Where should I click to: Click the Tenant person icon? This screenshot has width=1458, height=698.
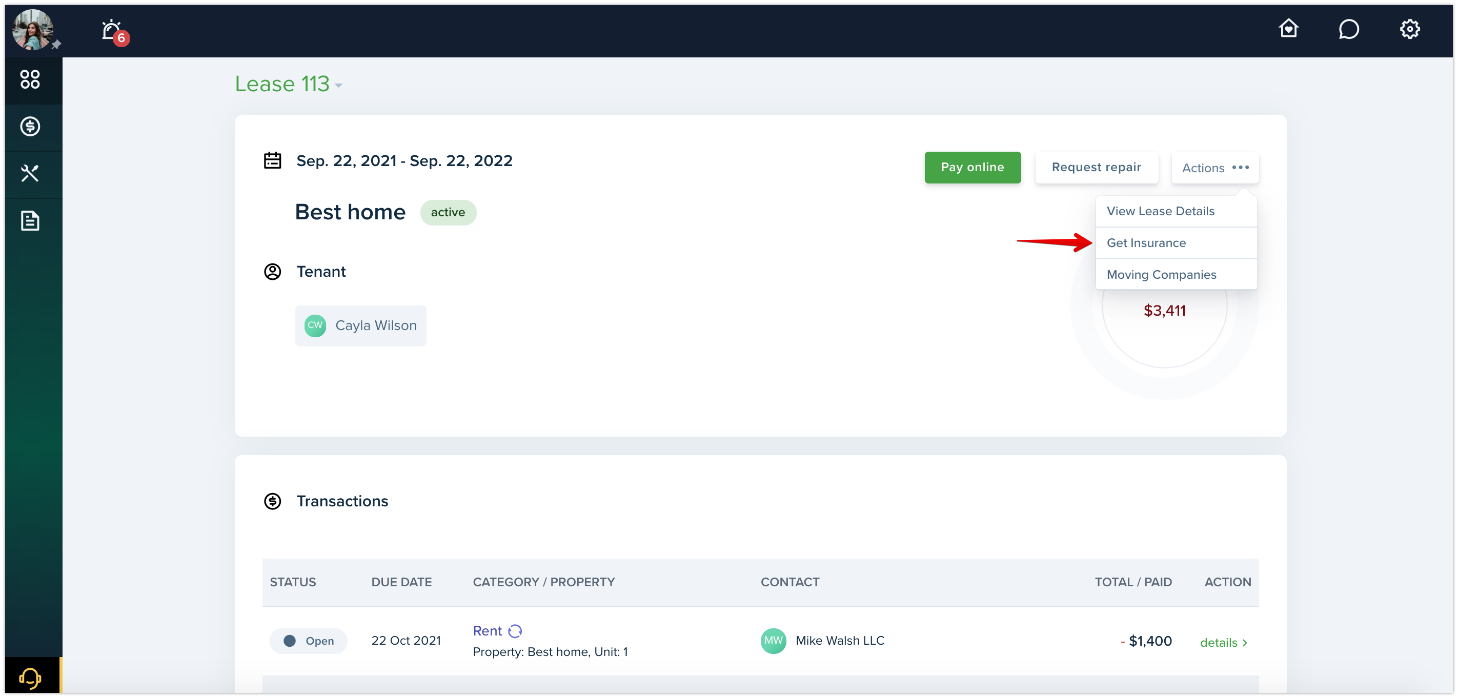[x=272, y=272]
